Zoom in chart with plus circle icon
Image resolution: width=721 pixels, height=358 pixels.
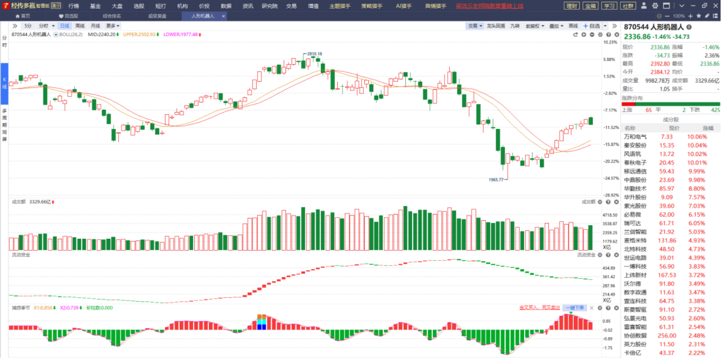(x=584, y=35)
